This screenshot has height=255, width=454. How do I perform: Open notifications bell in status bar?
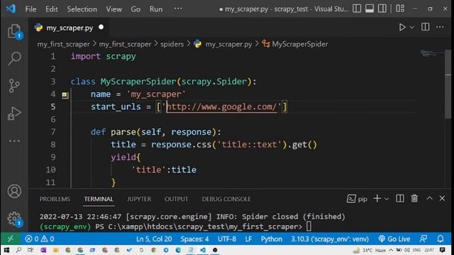tap(441, 239)
